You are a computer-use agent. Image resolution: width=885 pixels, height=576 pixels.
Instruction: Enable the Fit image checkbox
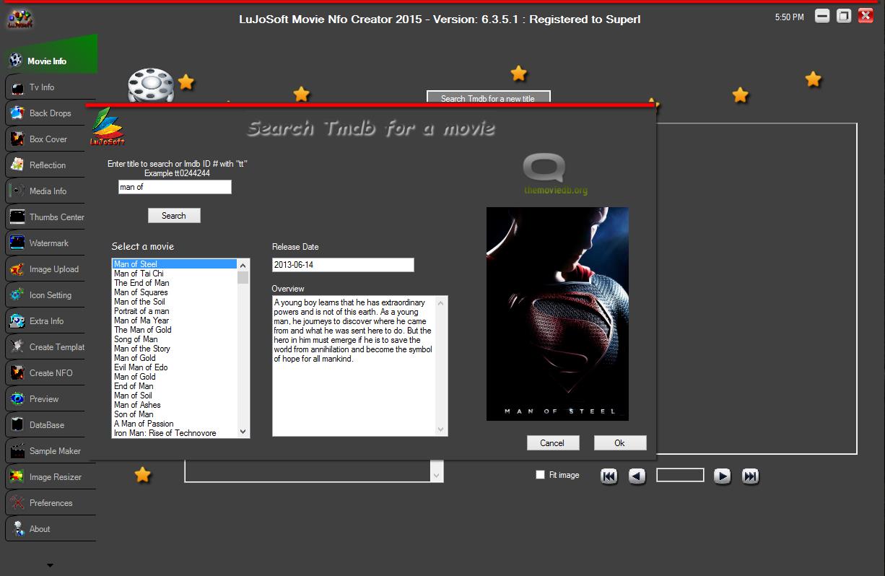click(x=540, y=475)
